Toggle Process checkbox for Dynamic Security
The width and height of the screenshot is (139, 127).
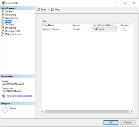(125, 29)
